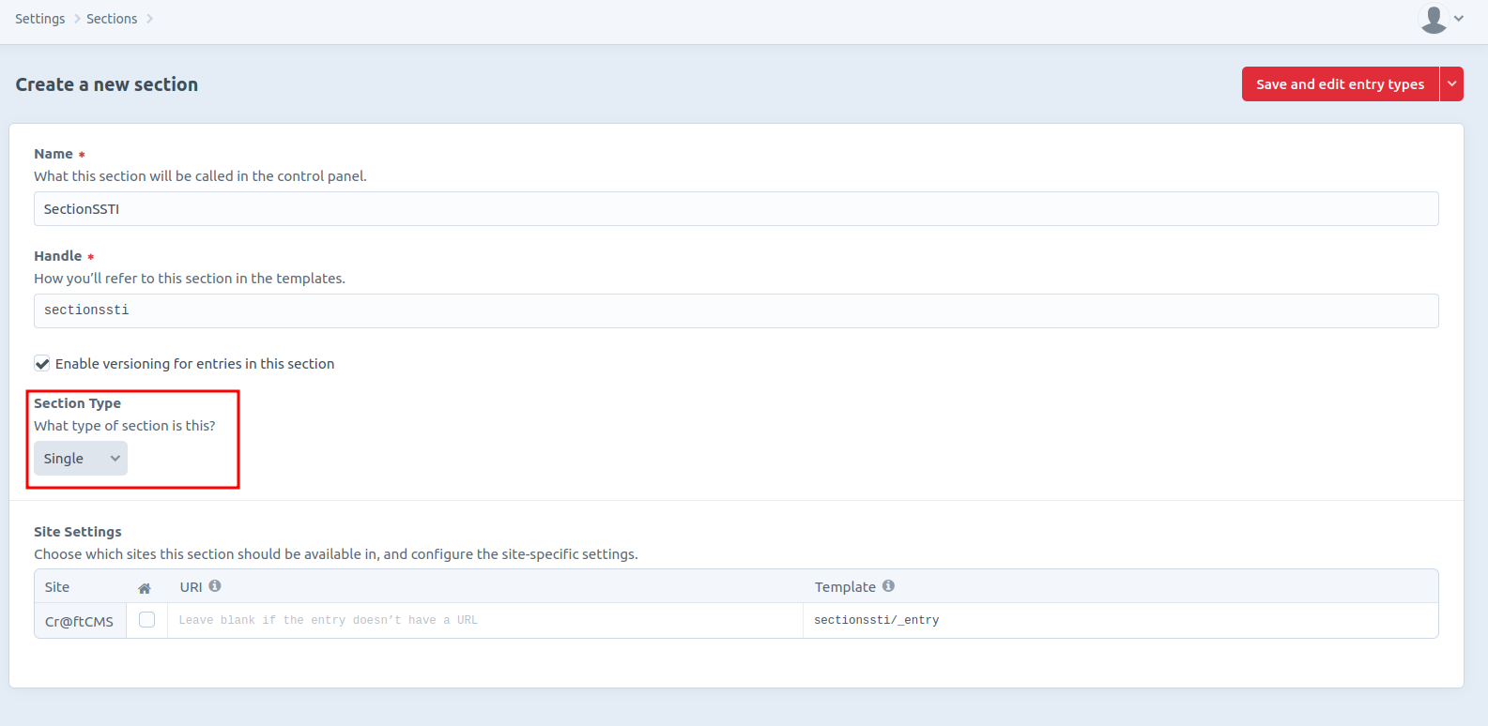Click the chevron arrow after Sections breadcrumb
The image size is (1488, 726).
(149, 19)
